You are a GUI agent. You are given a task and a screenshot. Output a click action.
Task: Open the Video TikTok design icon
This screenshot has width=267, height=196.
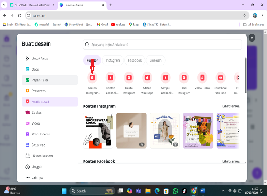point(202,78)
